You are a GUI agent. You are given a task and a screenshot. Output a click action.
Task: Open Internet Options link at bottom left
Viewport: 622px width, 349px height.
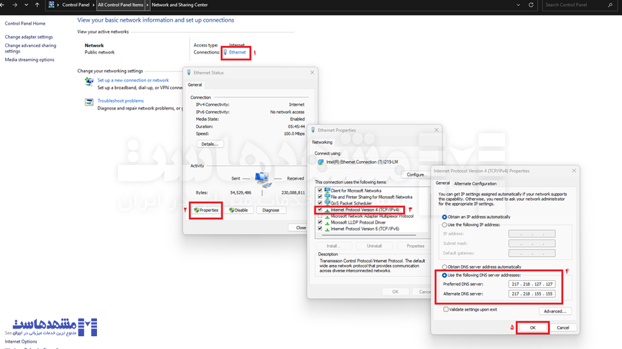point(20,341)
